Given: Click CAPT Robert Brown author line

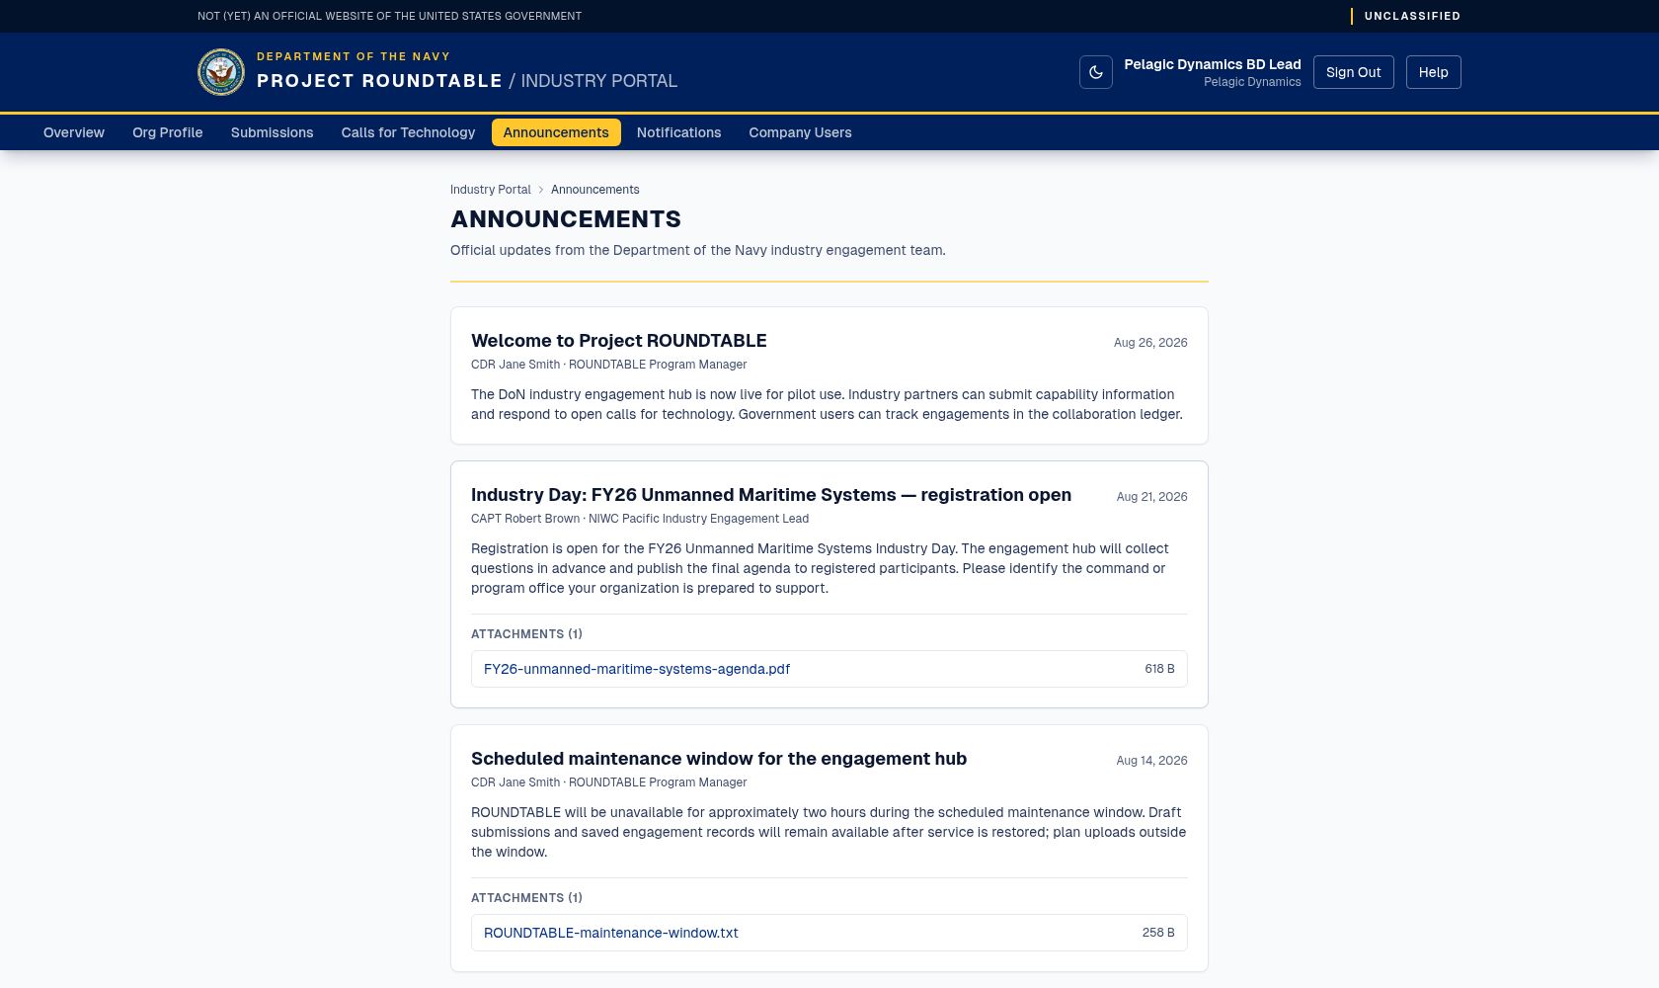Looking at the screenshot, I should point(640,519).
